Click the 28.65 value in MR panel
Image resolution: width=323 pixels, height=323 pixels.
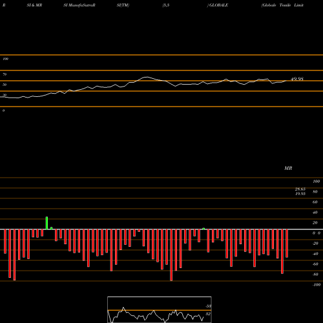pos(300,189)
